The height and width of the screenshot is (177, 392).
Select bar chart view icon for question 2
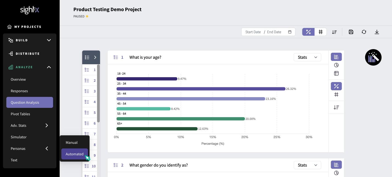(336, 165)
